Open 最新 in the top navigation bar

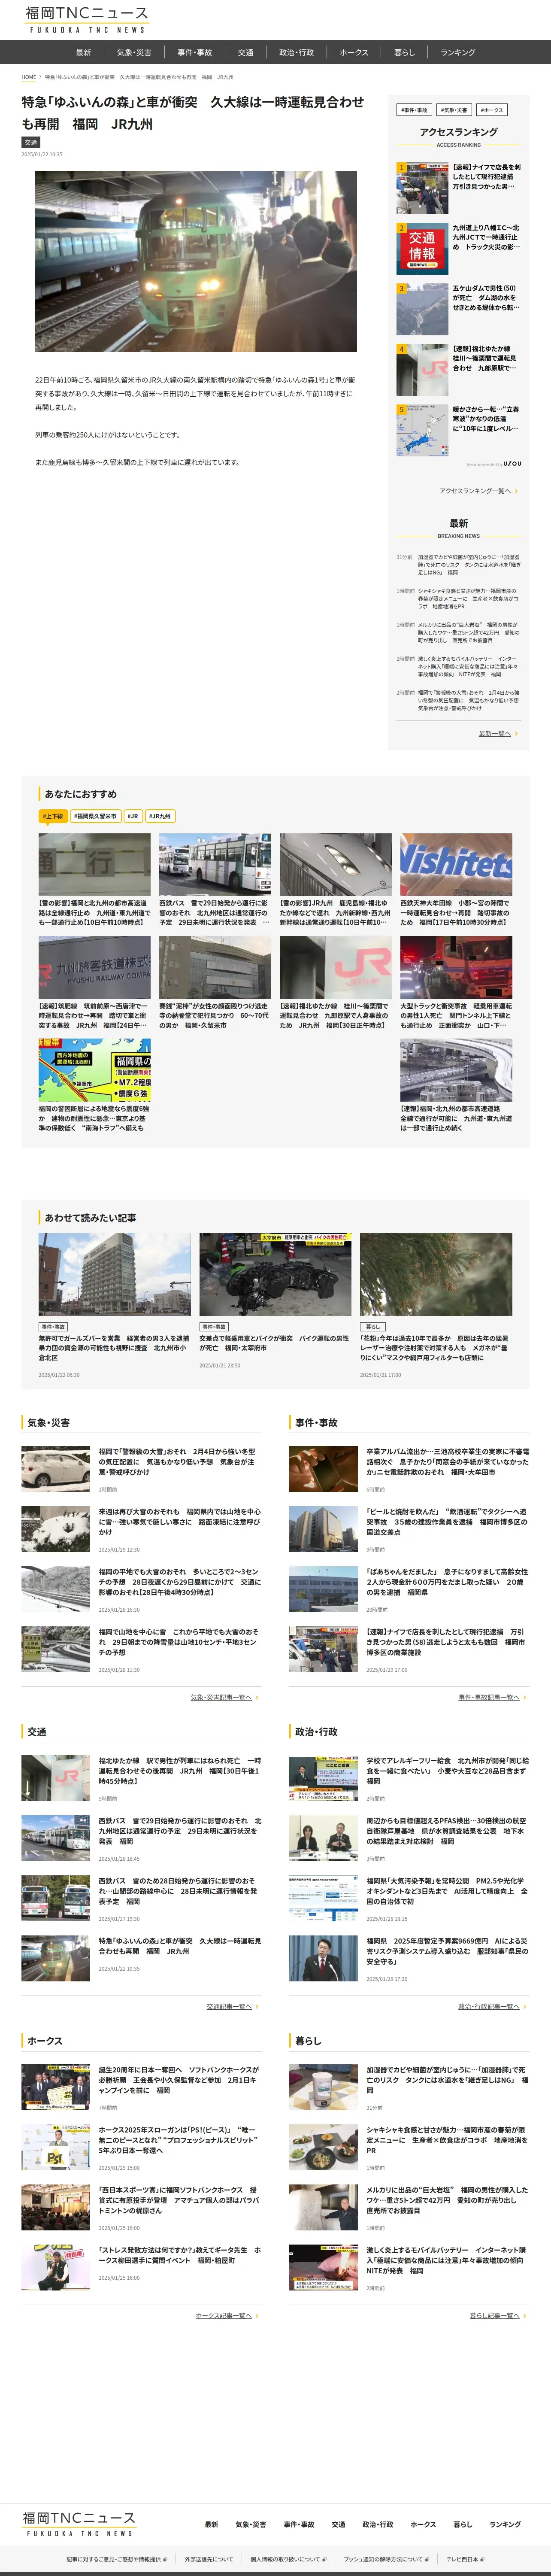click(83, 52)
